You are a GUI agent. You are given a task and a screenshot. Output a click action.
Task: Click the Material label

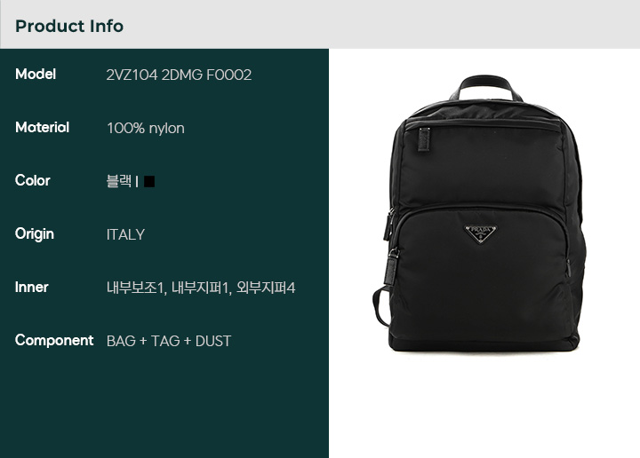42,128
